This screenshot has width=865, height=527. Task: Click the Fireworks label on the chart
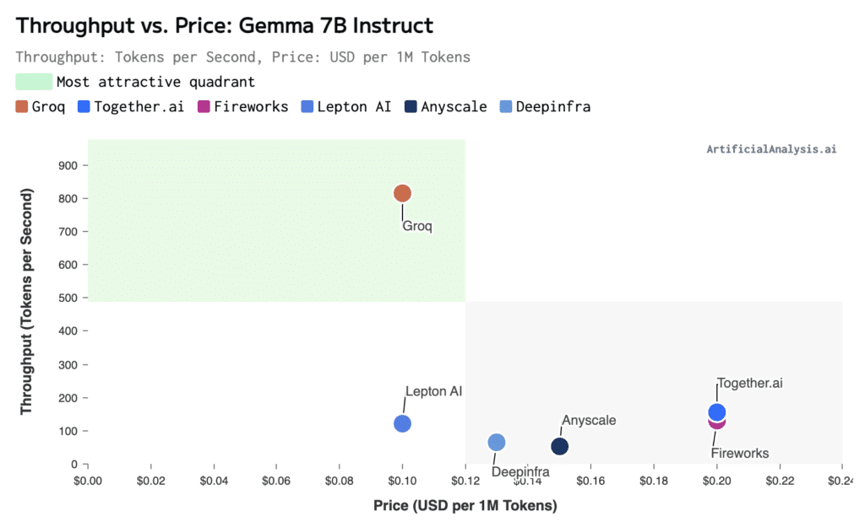click(x=740, y=453)
